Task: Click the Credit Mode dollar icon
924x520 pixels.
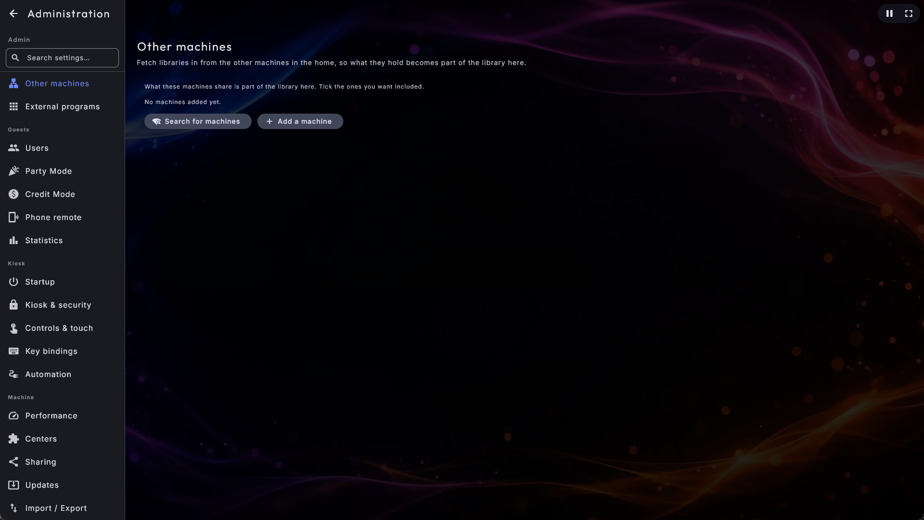Action: click(13, 195)
